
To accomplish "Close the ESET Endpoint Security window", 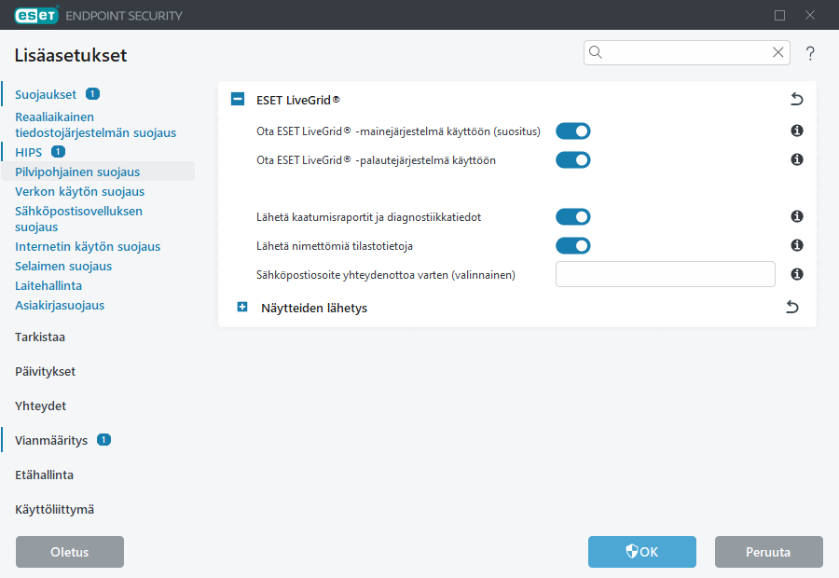I will pyautogui.click(x=810, y=15).
